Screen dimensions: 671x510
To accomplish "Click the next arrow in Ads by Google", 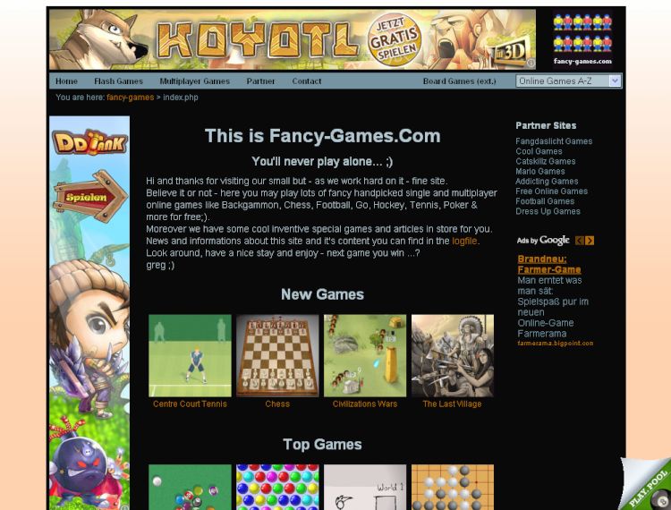I will [590, 241].
